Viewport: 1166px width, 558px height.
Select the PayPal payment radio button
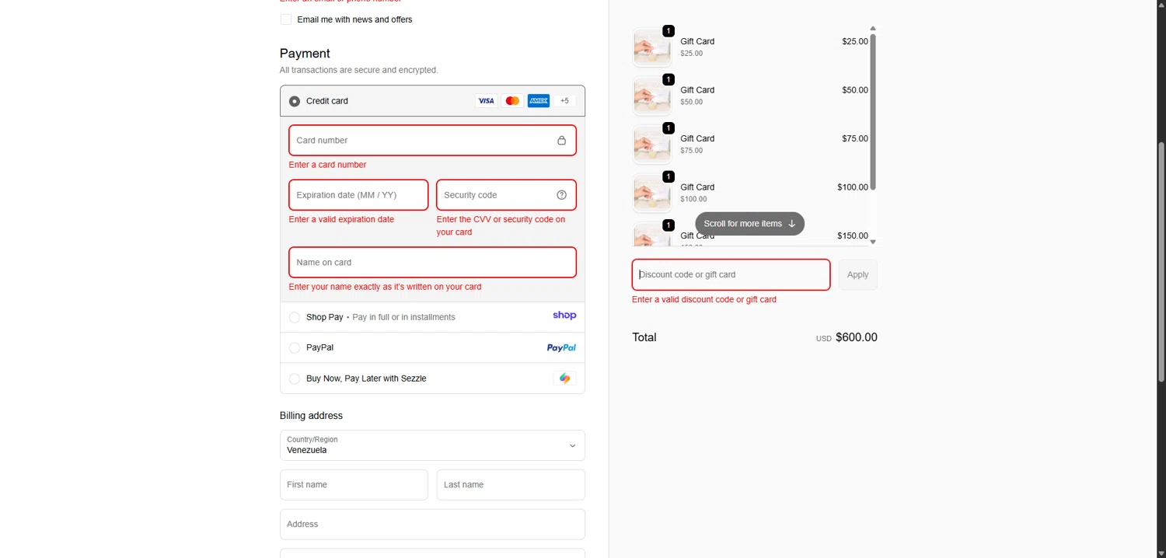[295, 348]
